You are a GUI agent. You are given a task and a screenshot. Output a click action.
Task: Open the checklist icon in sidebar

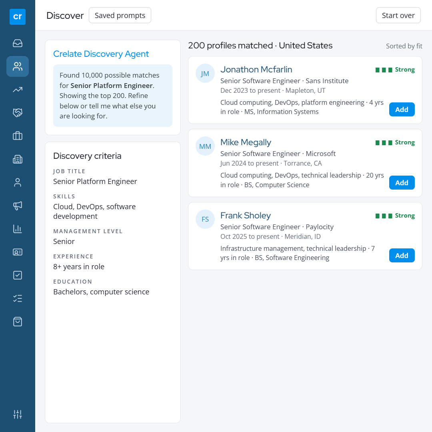click(18, 298)
